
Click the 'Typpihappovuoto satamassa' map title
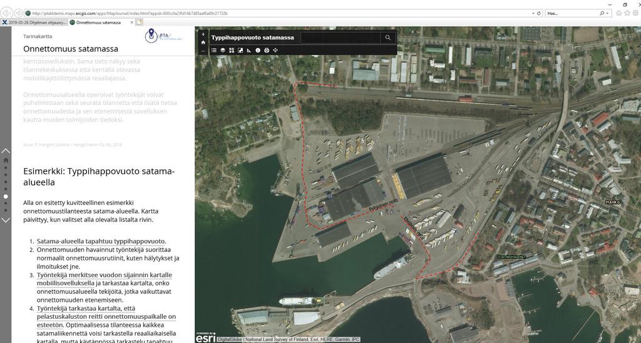coord(253,37)
